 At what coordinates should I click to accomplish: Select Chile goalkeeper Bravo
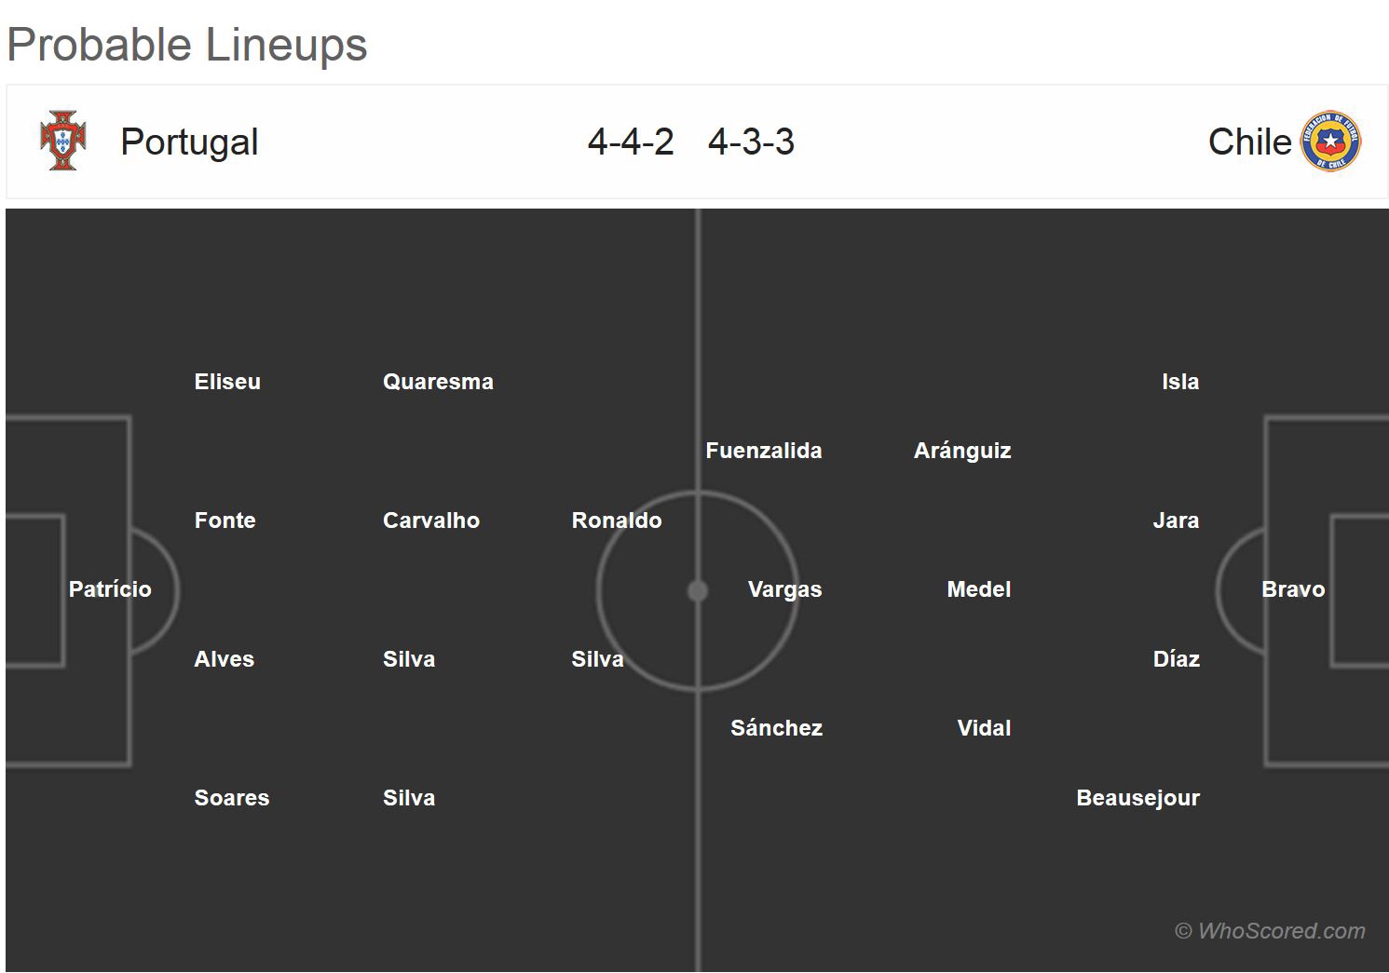1293,589
